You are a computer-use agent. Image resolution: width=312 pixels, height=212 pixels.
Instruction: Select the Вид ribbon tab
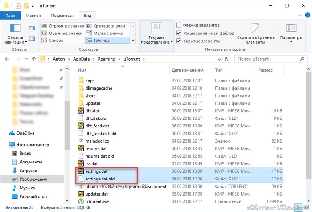tap(87, 15)
